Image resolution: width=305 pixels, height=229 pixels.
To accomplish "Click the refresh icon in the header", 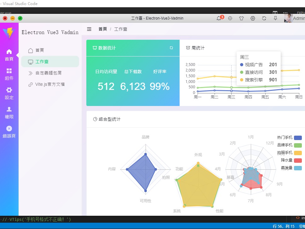I will (x=264, y=18).
